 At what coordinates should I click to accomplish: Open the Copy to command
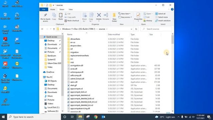click(x=91, y=17)
